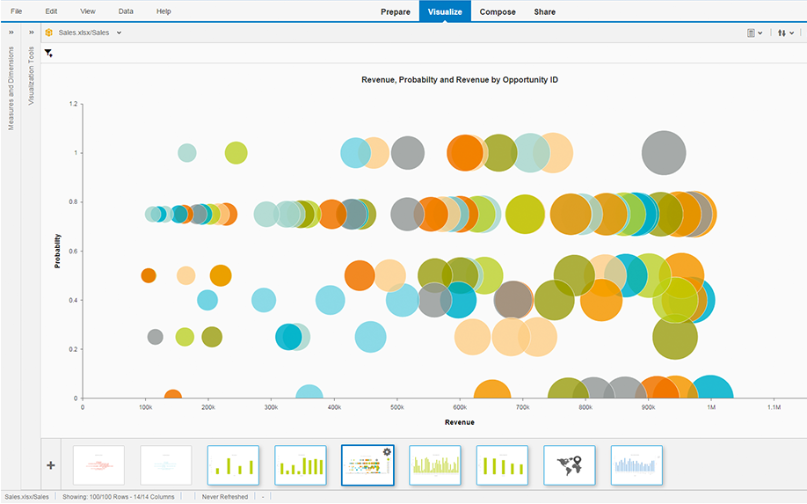807x504 pixels.
Task: Click the plus icon to add visualization
Action: (x=51, y=465)
